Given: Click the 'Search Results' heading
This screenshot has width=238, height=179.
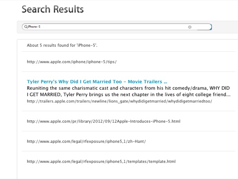Looking at the screenshot, I should 53,9.
